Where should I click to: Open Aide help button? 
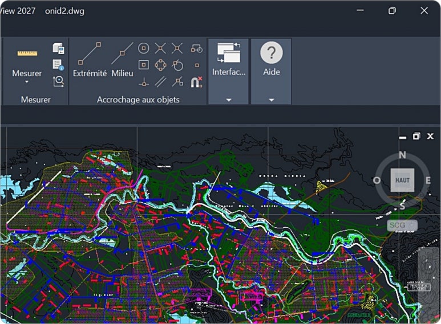[x=272, y=60]
